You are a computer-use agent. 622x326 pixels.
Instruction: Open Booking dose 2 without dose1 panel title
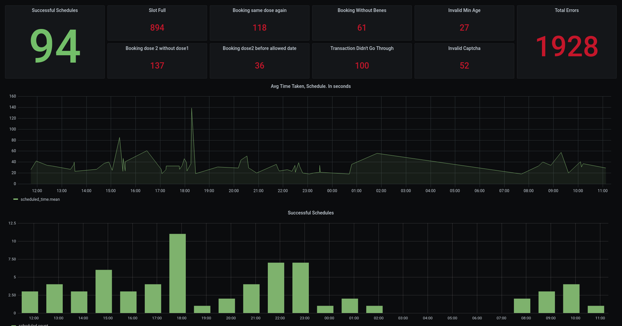(157, 48)
